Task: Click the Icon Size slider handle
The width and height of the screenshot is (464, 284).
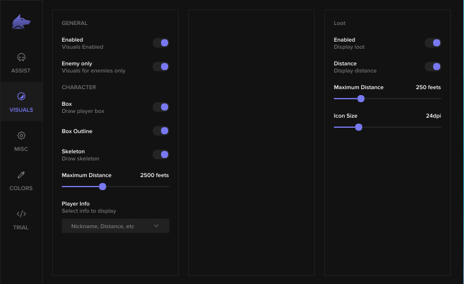Action: (359, 127)
